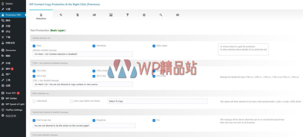Click the ThePlus Settings sidebar icon
Viewport: 303px width, 137px height.
pos(2,110)
